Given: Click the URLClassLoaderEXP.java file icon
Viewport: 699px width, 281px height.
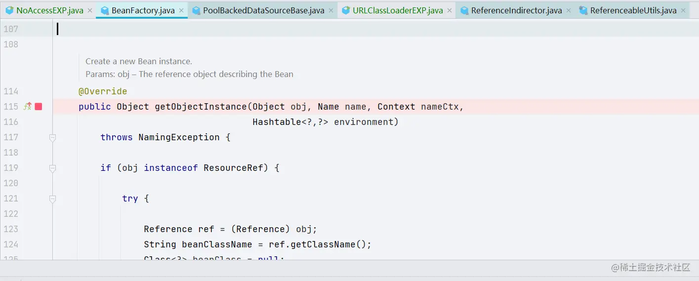Looking at the screenshot, I should (346, 10).
